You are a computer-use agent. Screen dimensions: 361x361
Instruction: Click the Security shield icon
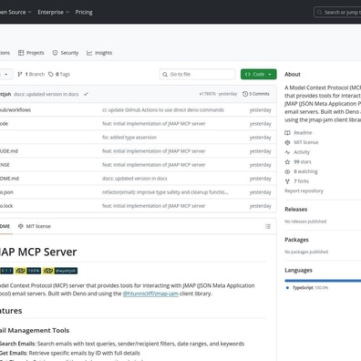point(55,53)
